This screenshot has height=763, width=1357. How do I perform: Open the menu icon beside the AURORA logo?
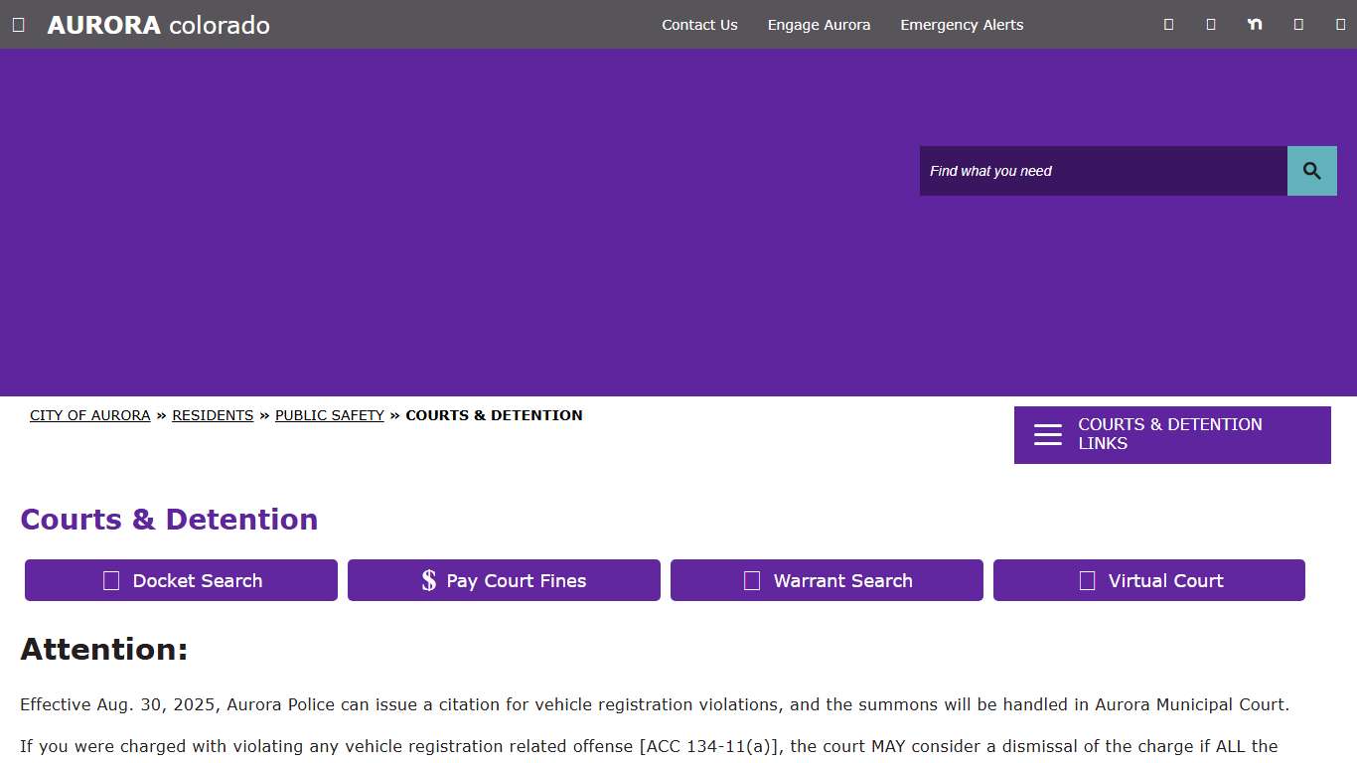tap(18, 25)
